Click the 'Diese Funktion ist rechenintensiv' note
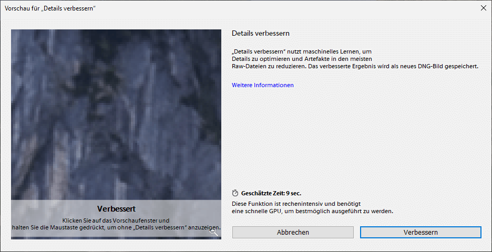The height and width of the screenshot is (252, 492). pyautogui.click(x=312, y=207)
